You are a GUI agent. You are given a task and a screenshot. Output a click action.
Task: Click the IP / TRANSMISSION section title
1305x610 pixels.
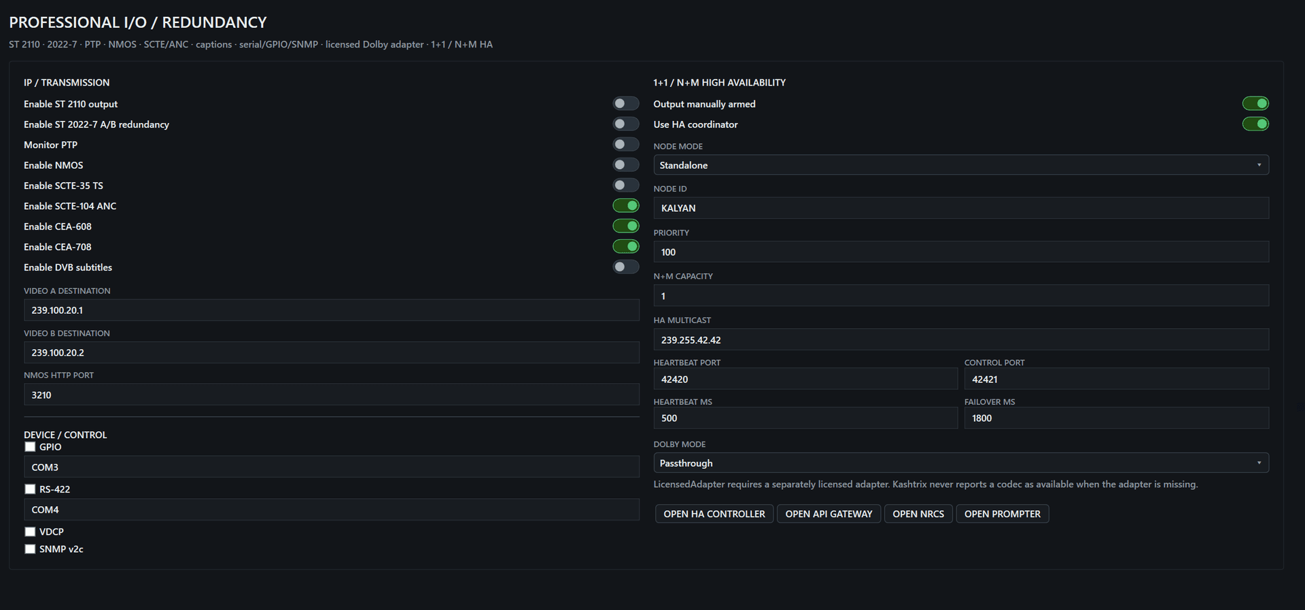tap(67, 82)
